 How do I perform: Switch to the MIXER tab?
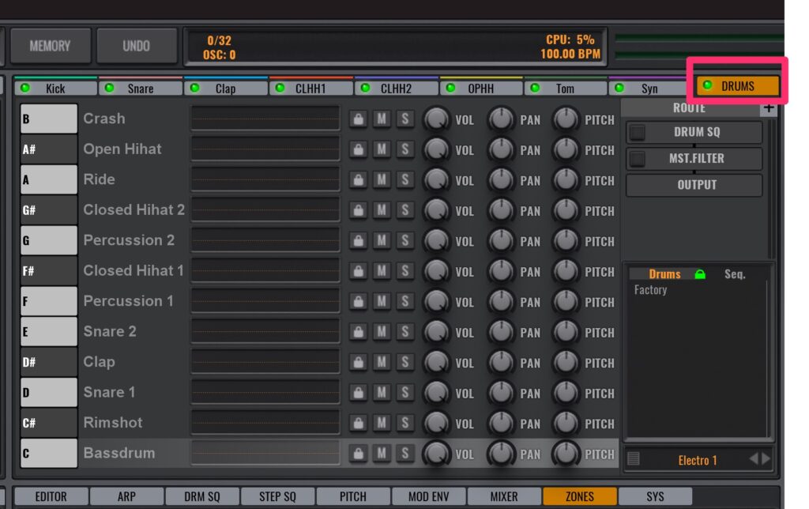click(x=503, y=496)
